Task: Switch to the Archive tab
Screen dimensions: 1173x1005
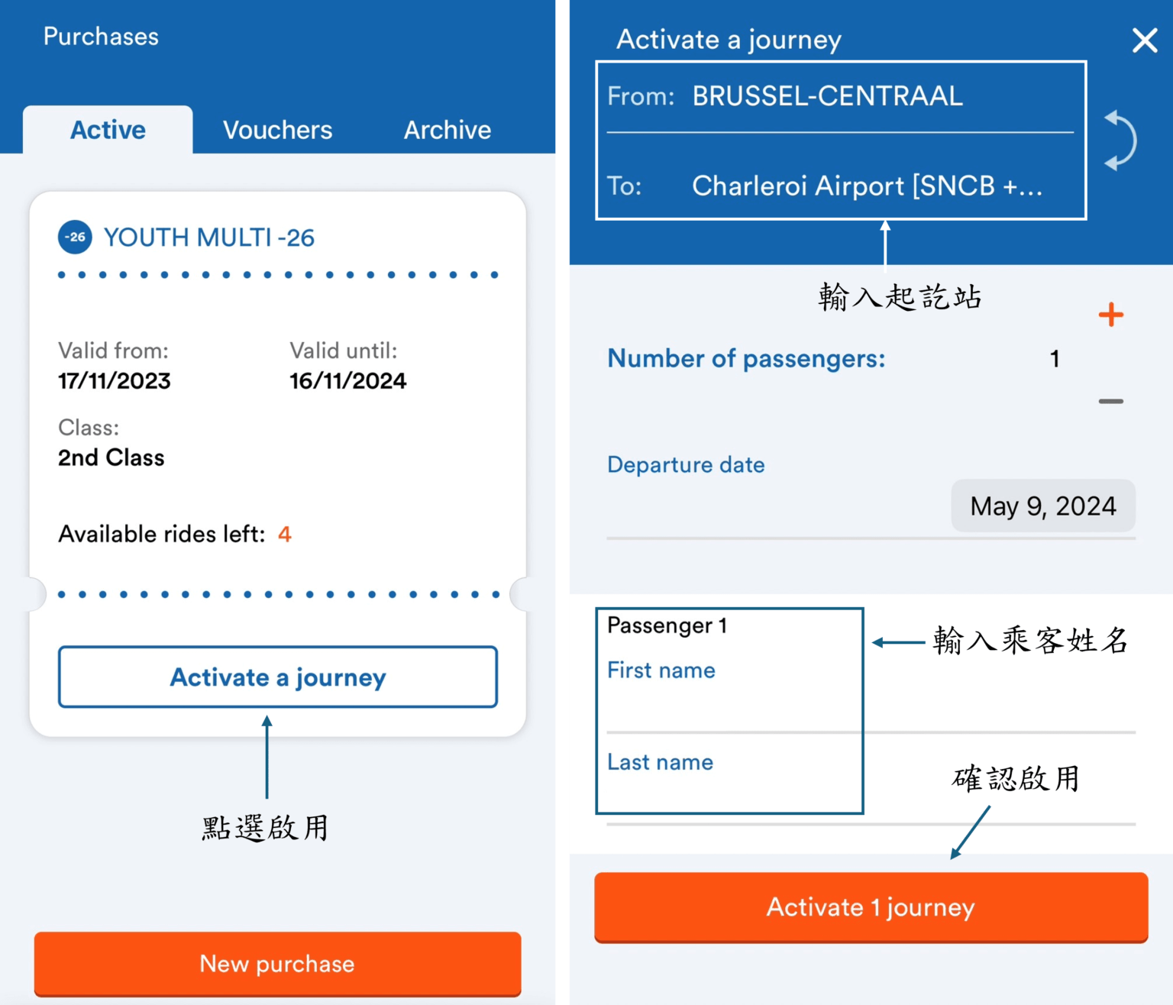Action: click(x=447, y=130)
